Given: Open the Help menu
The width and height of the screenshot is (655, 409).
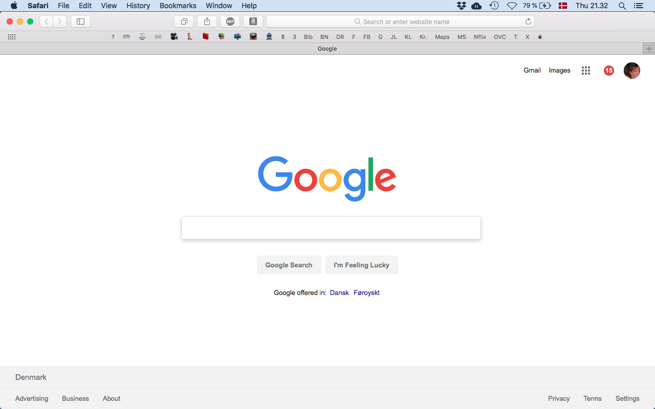Looking at the screenshot, I should [x=249, y=6].
